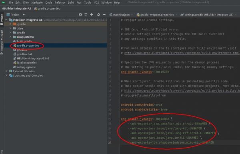
Task: Expand the gradle folder
Action: (x=10, y=32)
